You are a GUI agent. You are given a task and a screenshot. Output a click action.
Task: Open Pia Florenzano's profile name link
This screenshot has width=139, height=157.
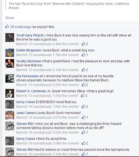click(28, 76)
